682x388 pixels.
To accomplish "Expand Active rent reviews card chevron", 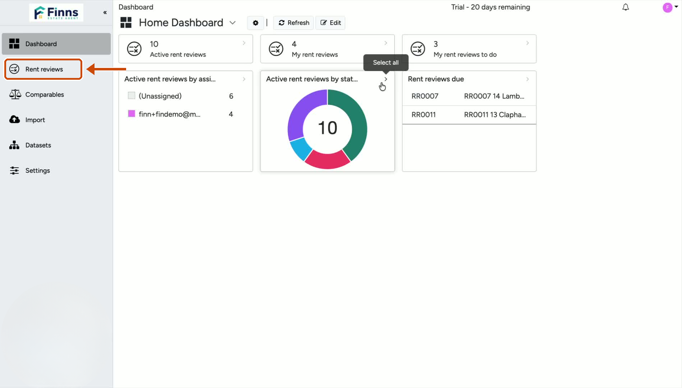I will coord(244,43).
